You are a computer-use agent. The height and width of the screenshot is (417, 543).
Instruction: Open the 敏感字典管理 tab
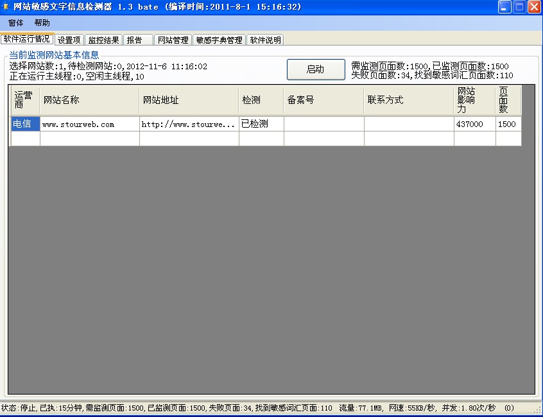219,40
